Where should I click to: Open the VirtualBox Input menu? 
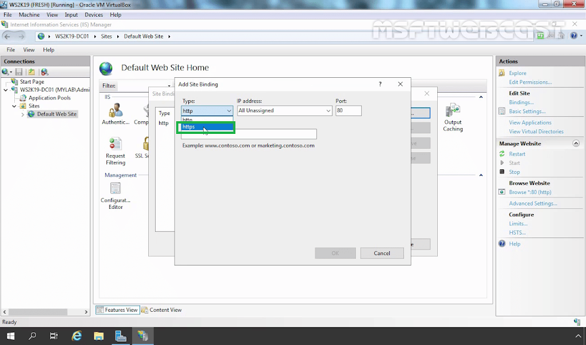[72, 14]
